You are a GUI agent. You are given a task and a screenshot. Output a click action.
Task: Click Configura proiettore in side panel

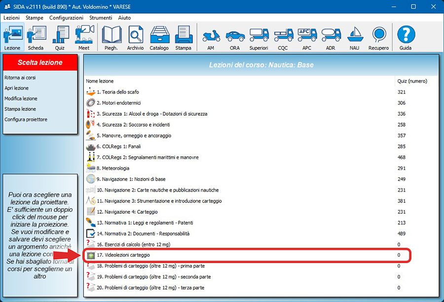[26, 120]
